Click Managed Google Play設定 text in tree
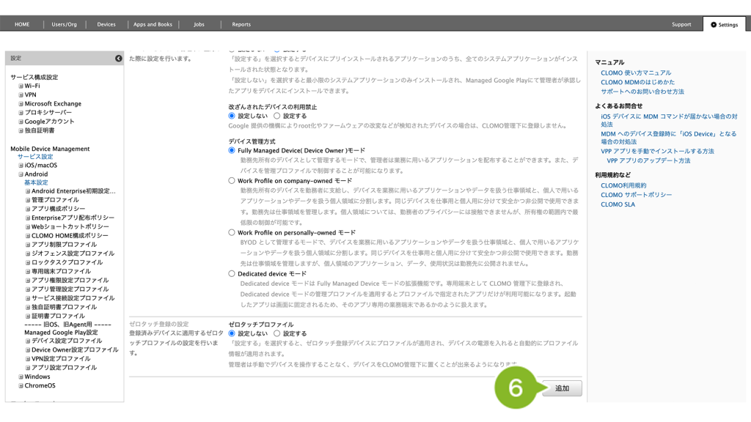The height and width of the screenshot is (422, 751). 61,333
